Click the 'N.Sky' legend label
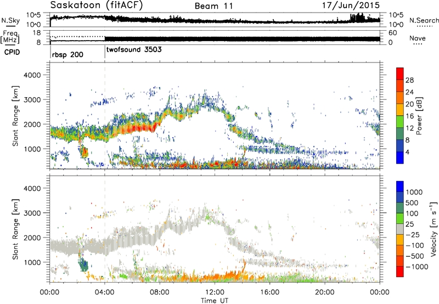 pos(10,20)
